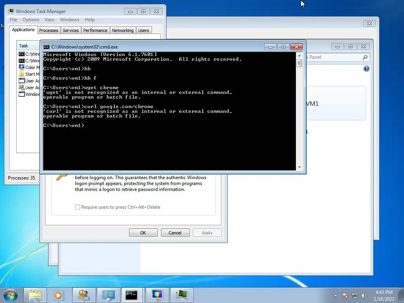Show hidden tray icons arrow
The image size is (404, 303).
click(335, 296)
